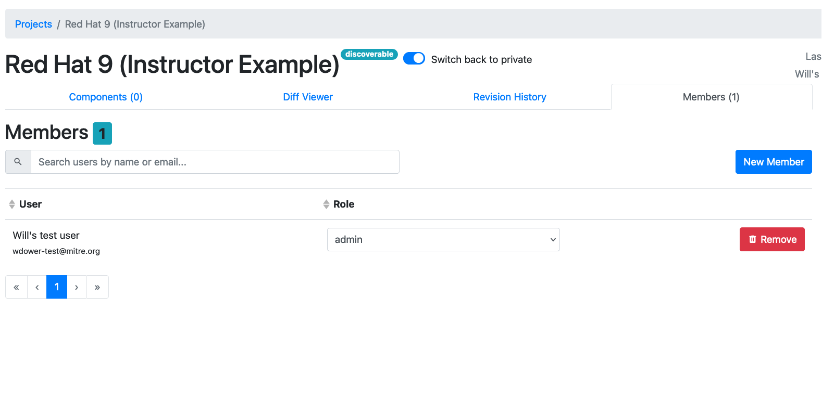Click the Members count badge
This screenshot has width=822, height=411.
click(x=102, y=133)
